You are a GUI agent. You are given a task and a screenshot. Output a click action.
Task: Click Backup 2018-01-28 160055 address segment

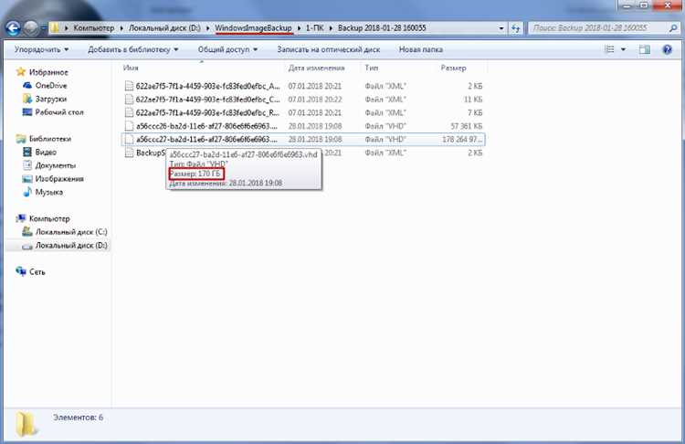(x=382, y=28)
